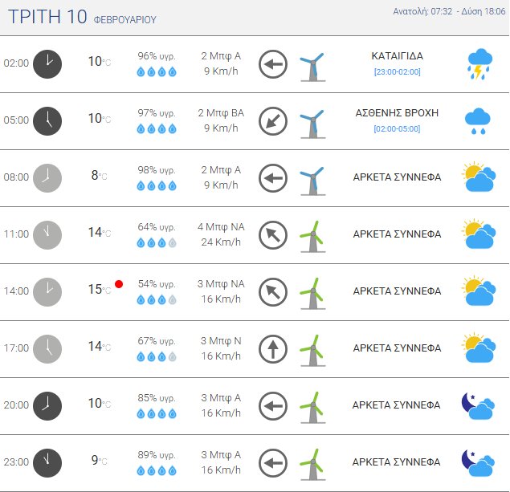Click the ΚΑΤΑΙΓΙΔΑ weather description
Viewport: 510px width, 492px height.
click(x=397, y=56)
